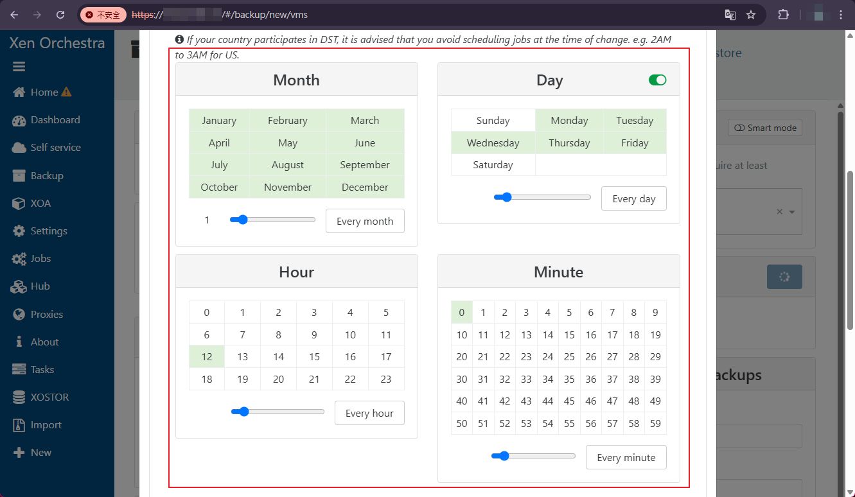855x497 pixels.
Task: Click the Every month button
Action: pos(365,221)
